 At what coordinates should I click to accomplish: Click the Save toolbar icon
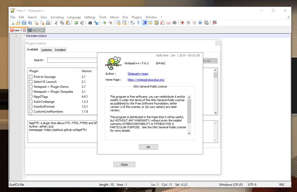pyautogui.click(x=24, y=23)
